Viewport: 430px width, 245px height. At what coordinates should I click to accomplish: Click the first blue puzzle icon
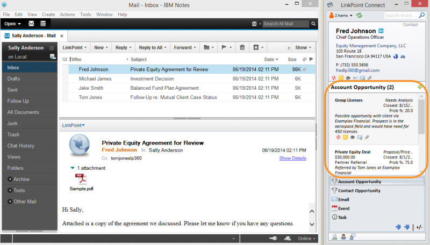point(398,227)
